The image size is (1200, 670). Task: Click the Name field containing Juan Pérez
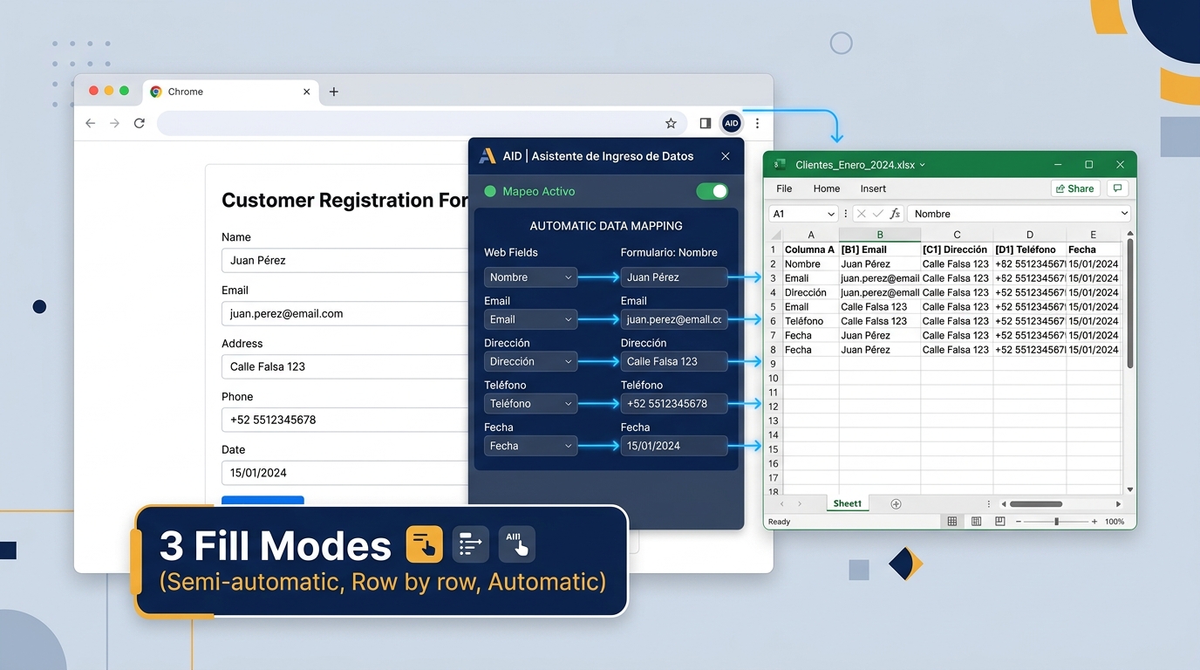click(x=345, y=260)
